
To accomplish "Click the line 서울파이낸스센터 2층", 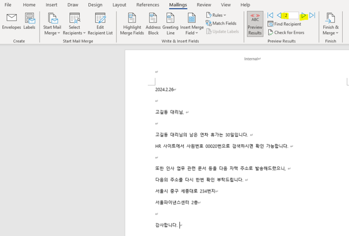I will pyautogui.click(x=176, y=203).
